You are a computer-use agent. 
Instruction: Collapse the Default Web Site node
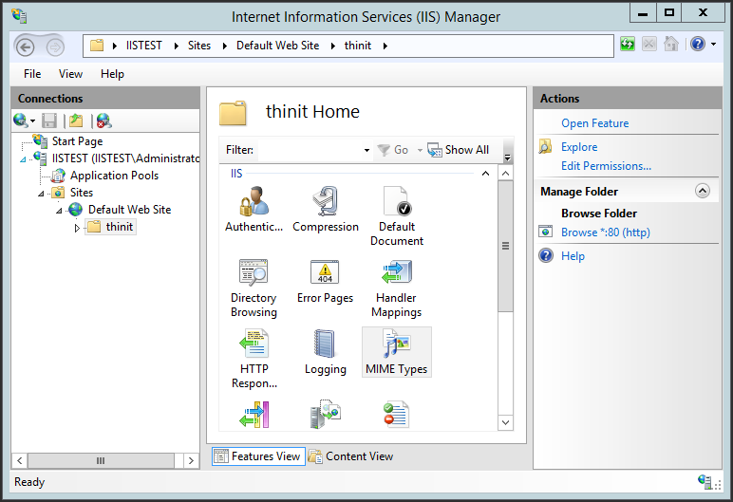point(59,211)
